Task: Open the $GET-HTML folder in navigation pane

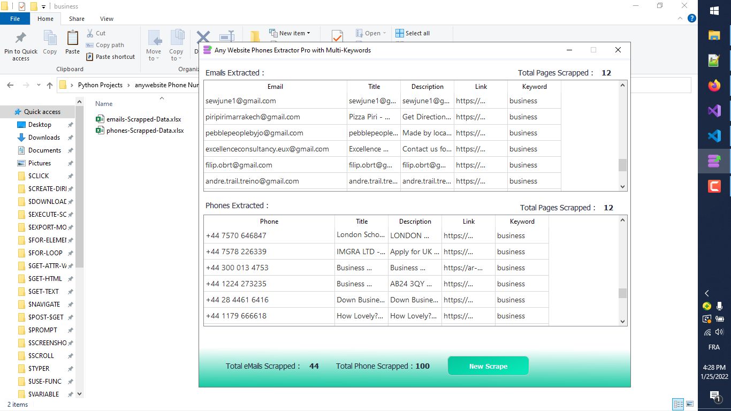Action: tap(45, 279)
